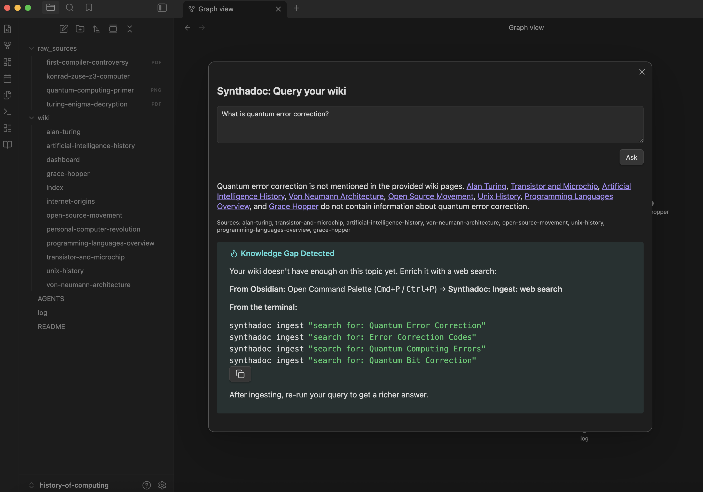Collapse all folders in the explorer
Screen dimensions: 703x492
tap(129, 29)
